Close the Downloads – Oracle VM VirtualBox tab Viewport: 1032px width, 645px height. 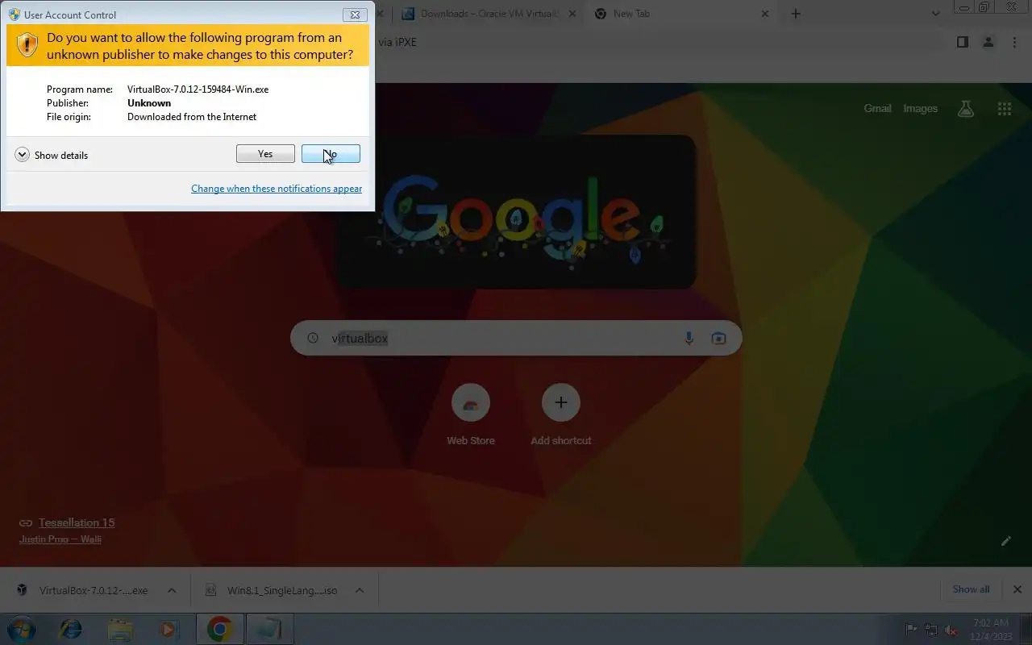pyautogui.click(x=572, y=14)
